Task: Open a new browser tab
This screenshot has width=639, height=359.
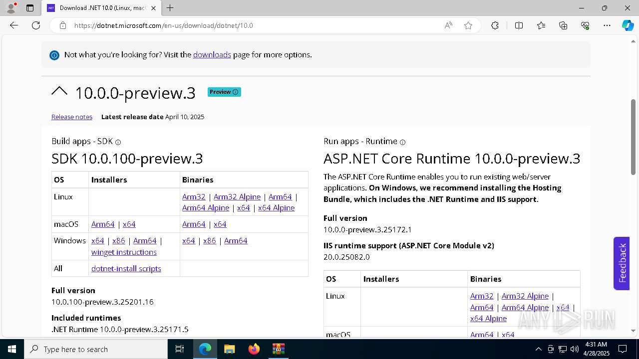Action: tap(170, 8)
